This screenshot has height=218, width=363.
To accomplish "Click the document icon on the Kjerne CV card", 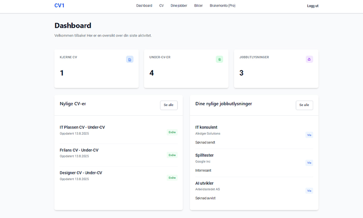I will coord(130,59).
